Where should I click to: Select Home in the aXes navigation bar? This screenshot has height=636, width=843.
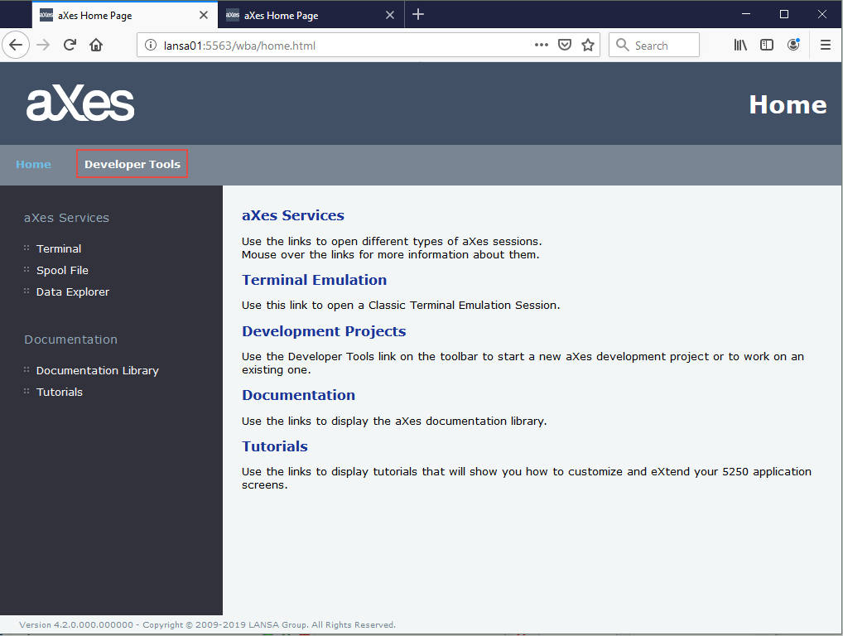click(33, 164)
